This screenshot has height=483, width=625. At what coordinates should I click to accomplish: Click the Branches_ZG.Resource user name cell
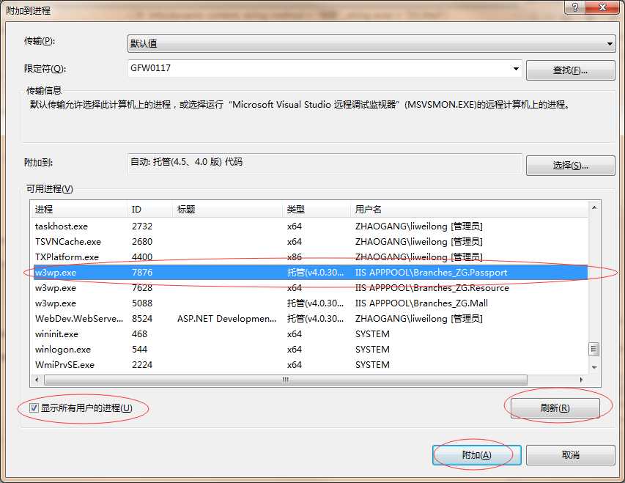[432, 288]
